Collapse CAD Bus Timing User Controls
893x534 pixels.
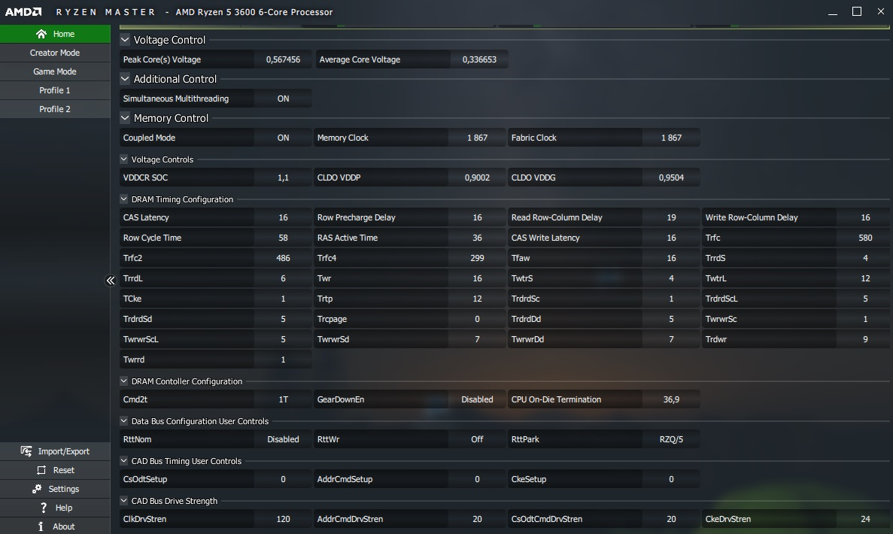tap(123, 461)
